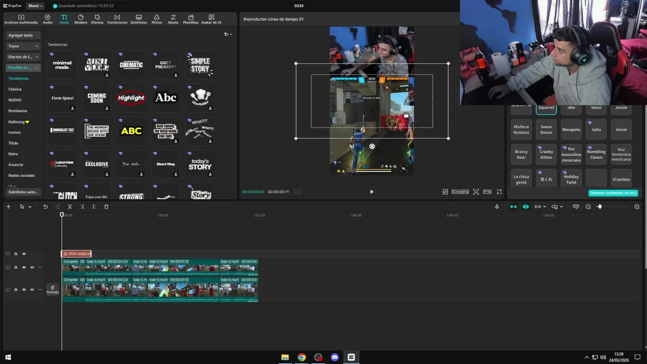
Task: Click Generar contenido de voz button
Action: point(613,193)
